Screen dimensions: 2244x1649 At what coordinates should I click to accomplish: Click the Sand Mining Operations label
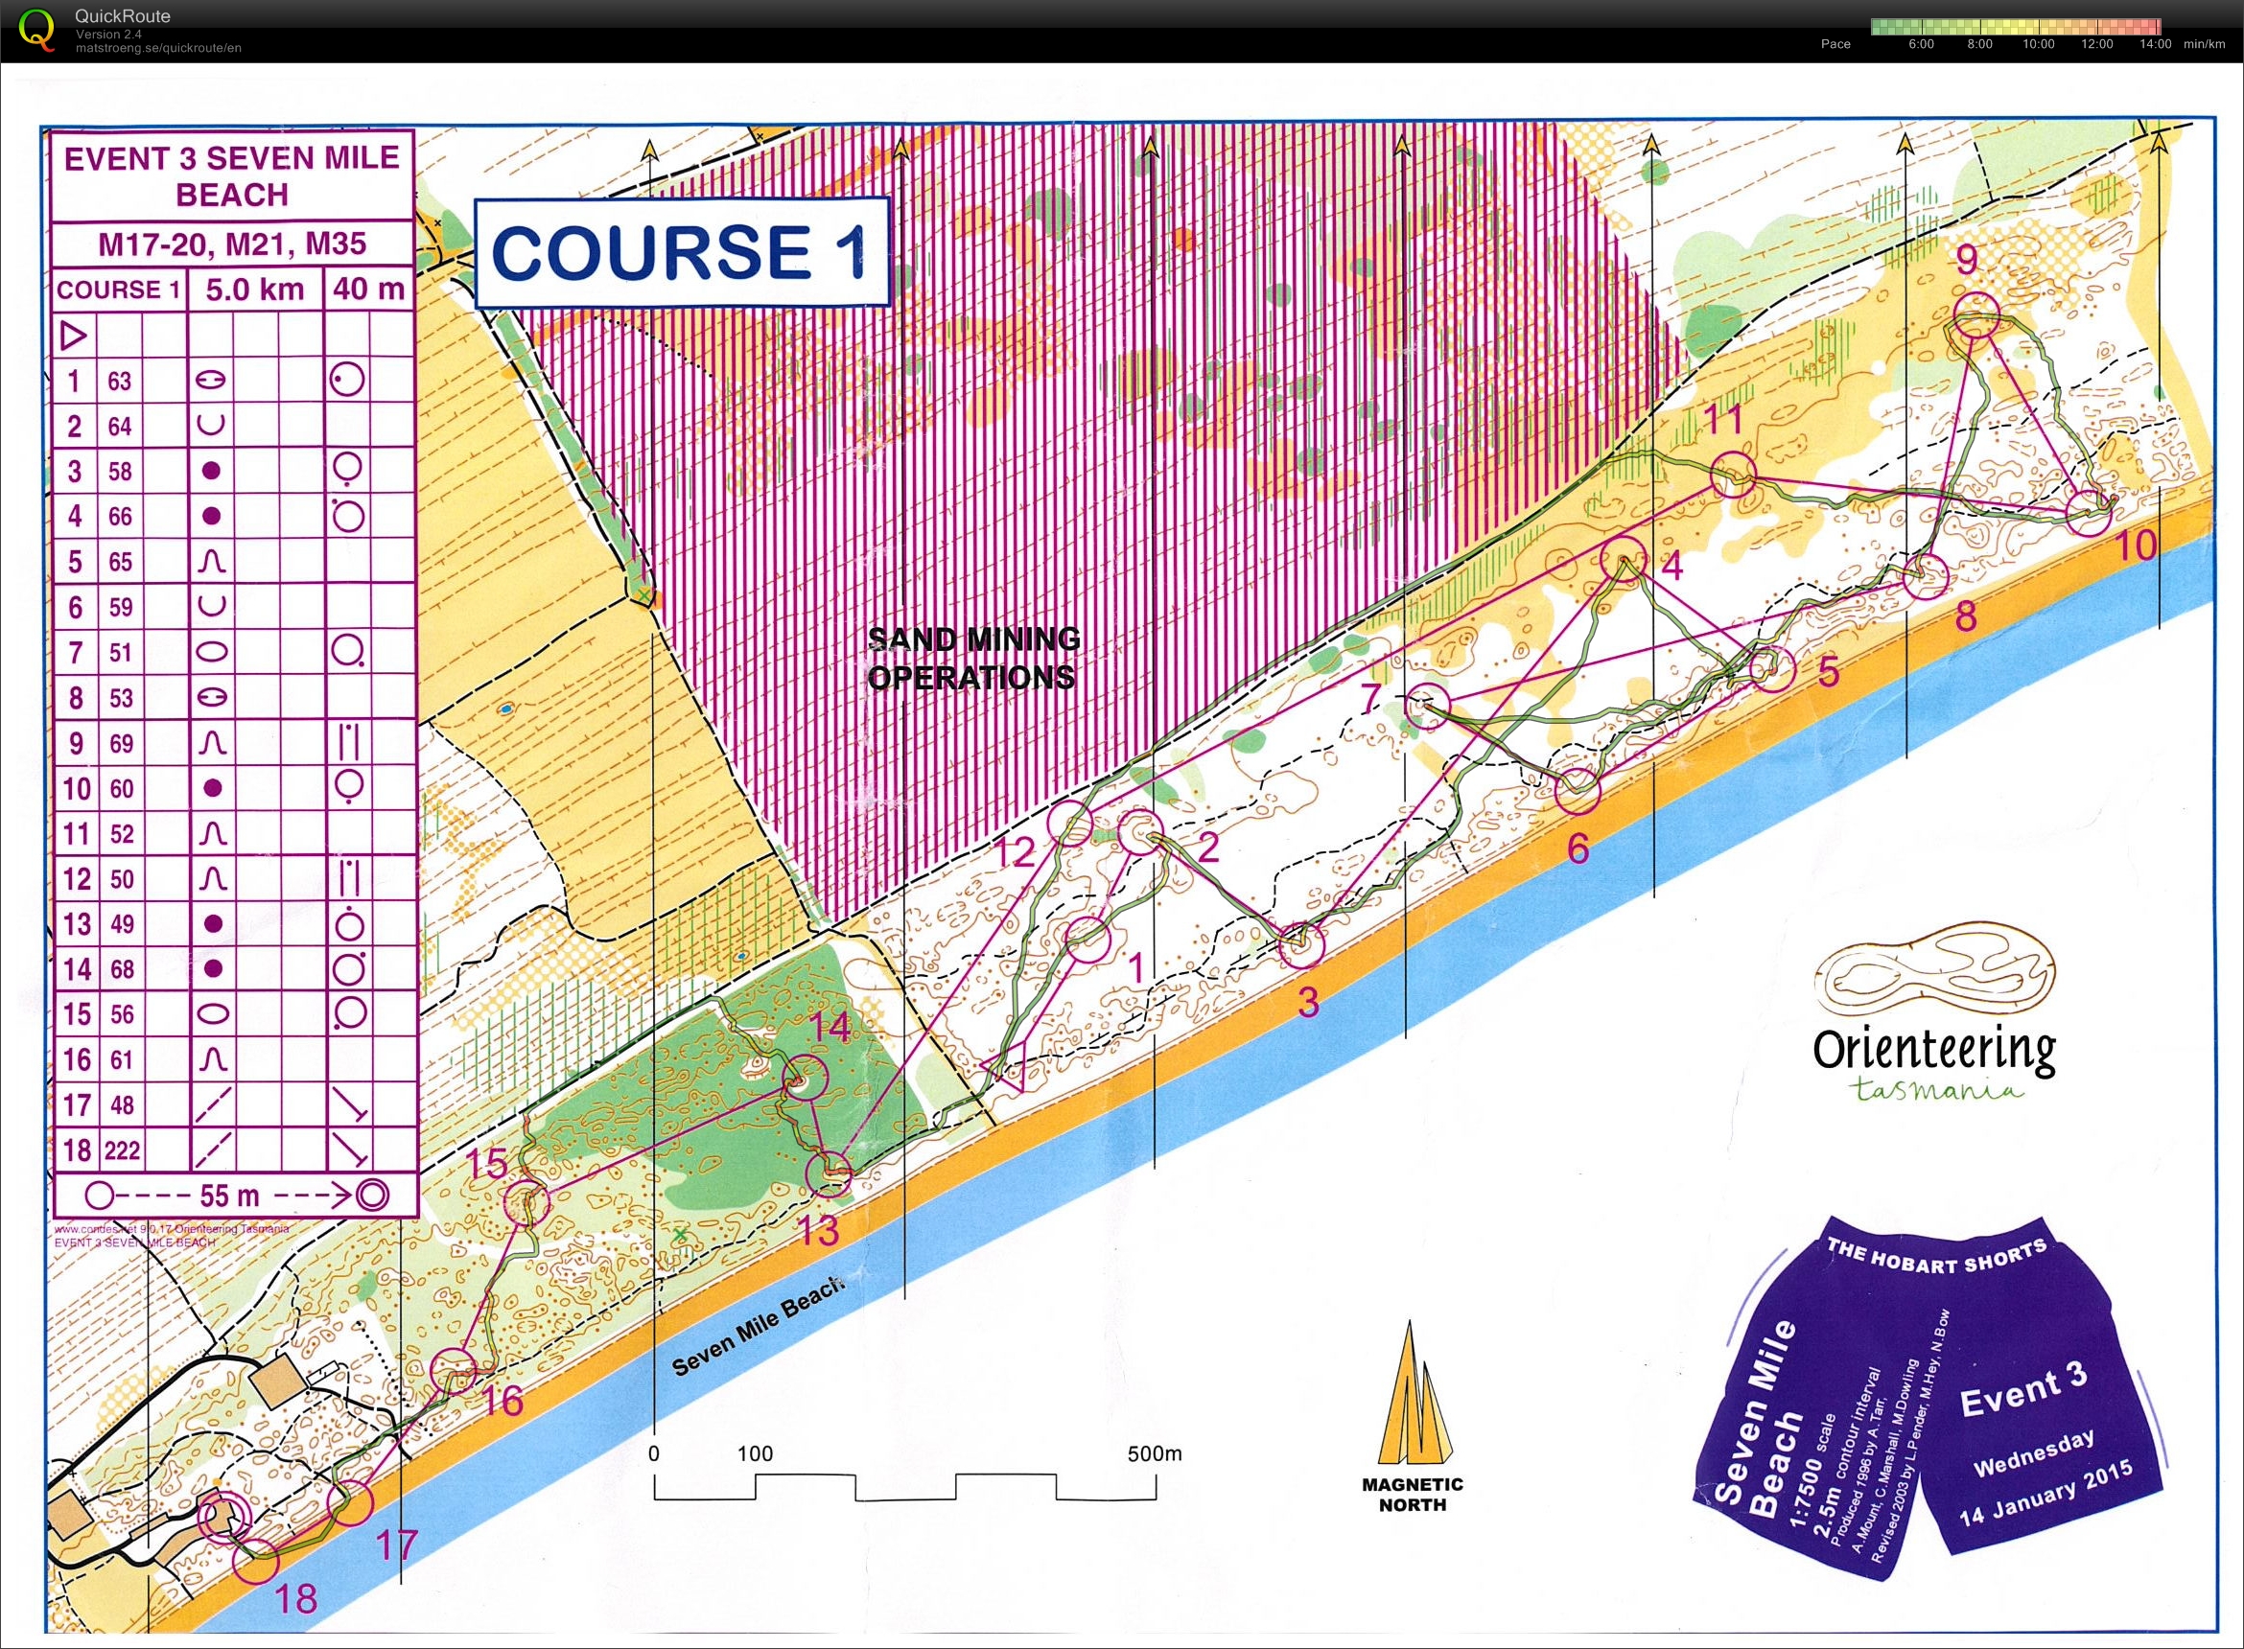pyautogui.click(x=973, y=659)
